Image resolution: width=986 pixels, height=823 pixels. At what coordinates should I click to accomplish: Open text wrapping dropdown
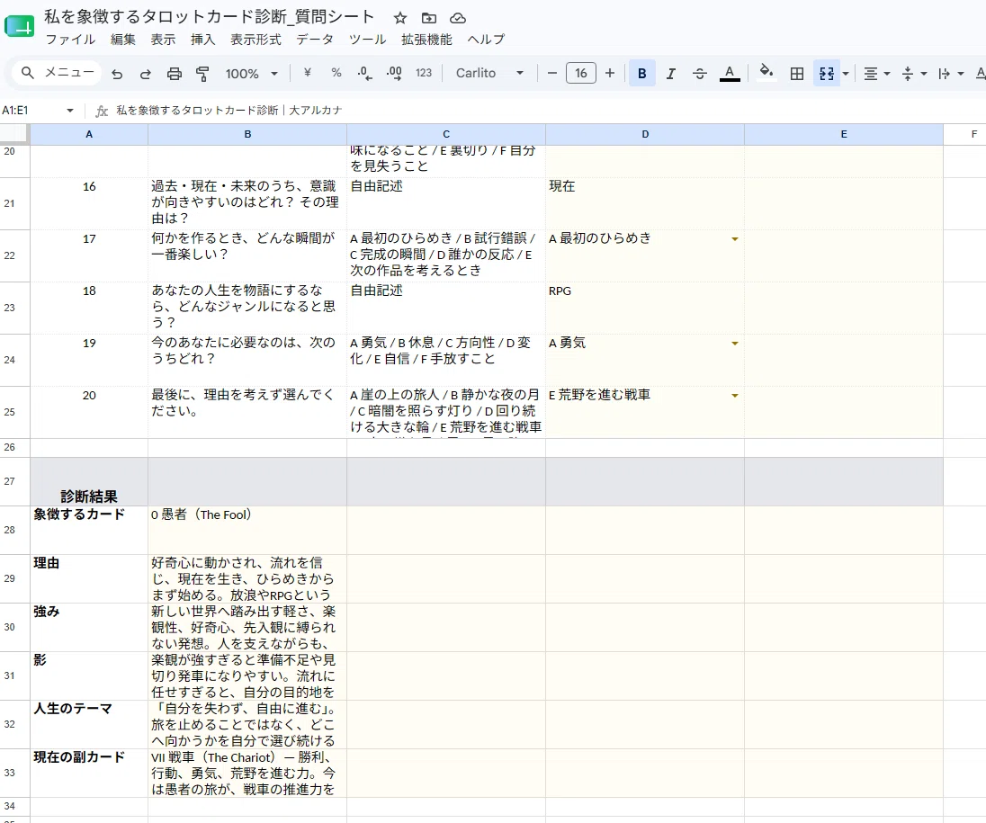[x=951, y=74]
